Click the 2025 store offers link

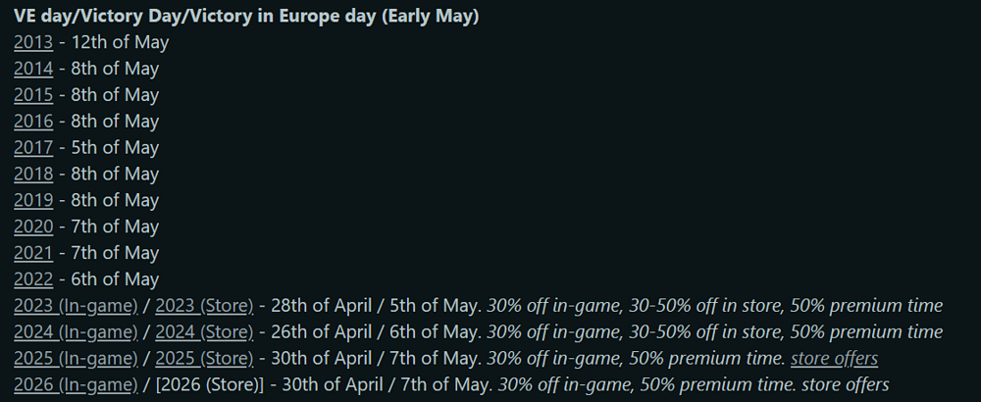click(x=834, y=359)
